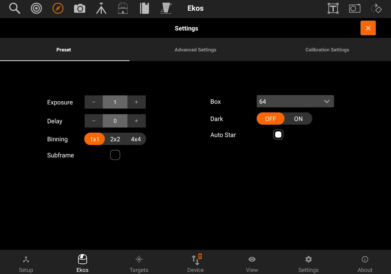The width and height of the screenshot is (391, 274).
Task: Decrease the Exposure value
Action: pyautogui.click(x=94, y=102)
